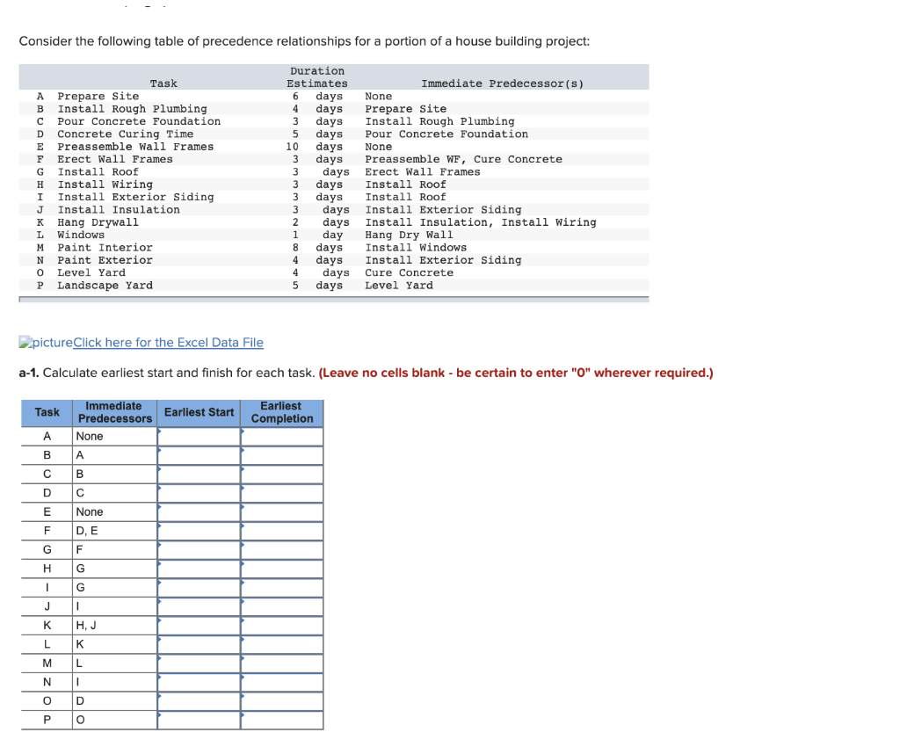Select Earliest Completion field for task M
This screenshot has height=754, width=900.
(282, 663)
